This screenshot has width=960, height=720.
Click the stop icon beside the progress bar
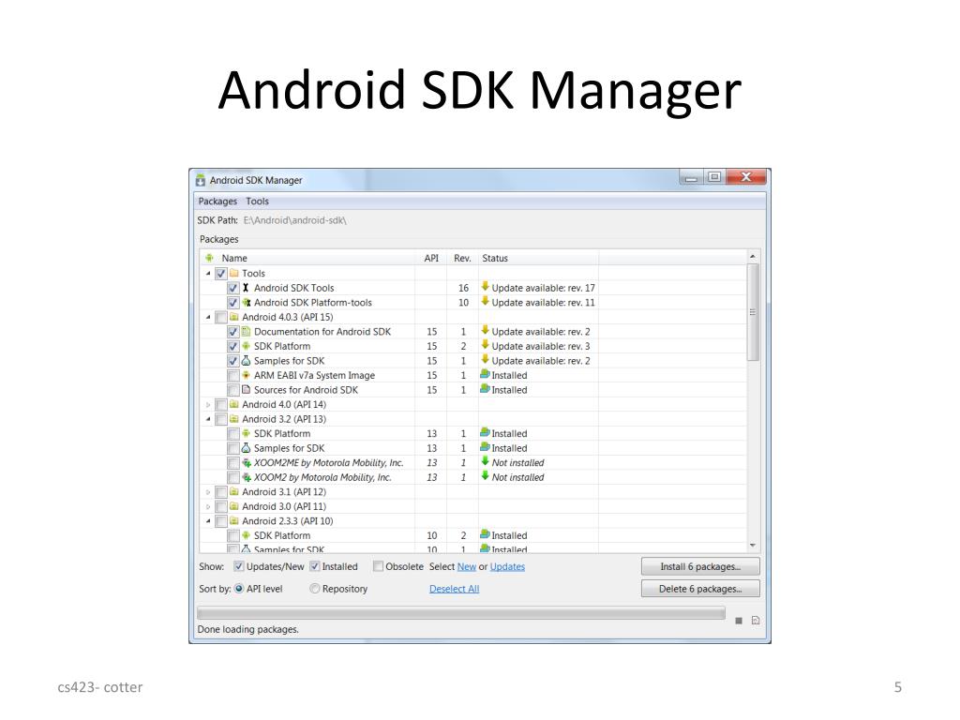point(739,621)
